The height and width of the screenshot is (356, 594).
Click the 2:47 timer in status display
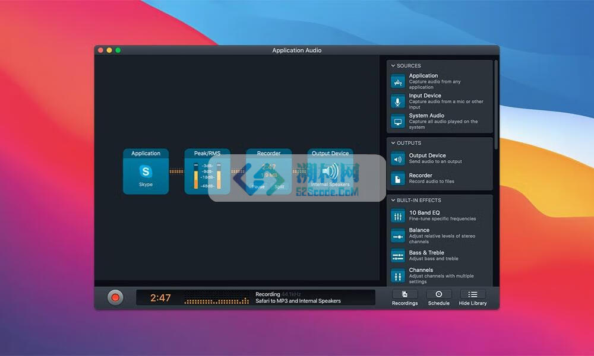[160, 298]
